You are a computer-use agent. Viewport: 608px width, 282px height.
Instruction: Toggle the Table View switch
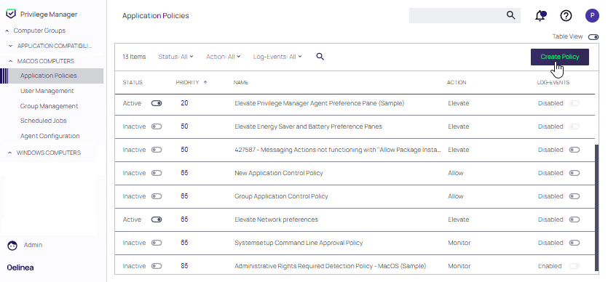coord(593,37)
